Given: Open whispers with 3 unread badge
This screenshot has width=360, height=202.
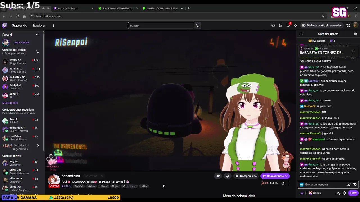Looking at the screenshot, I should click(288, 25).
